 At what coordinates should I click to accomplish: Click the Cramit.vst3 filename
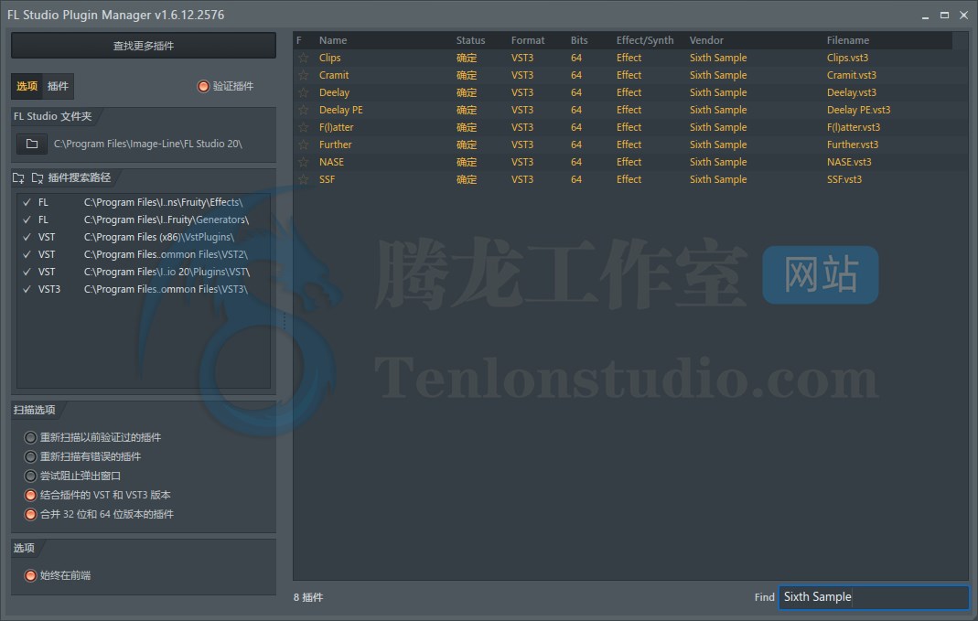[x=852, y=75]
